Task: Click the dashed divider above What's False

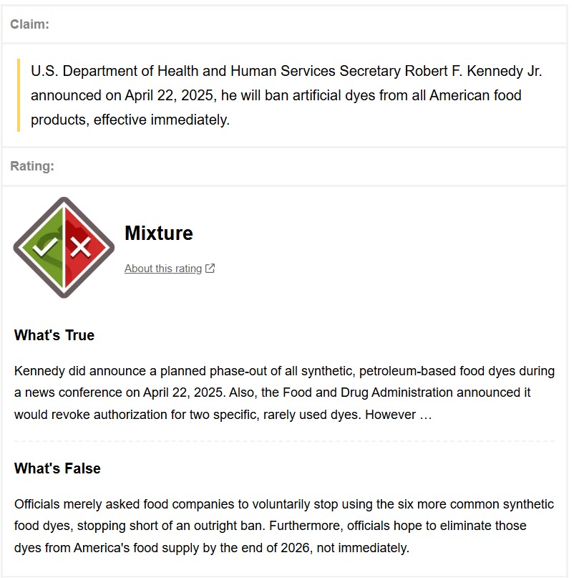Action: (x=284, y=441)
